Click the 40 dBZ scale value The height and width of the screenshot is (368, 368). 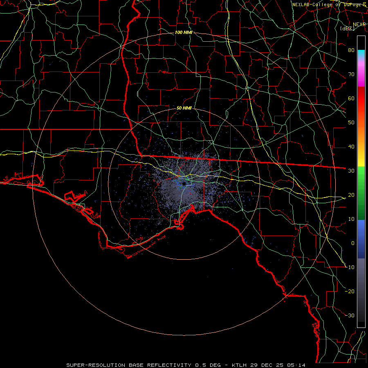pyautogui.click(x=351, y=147)
